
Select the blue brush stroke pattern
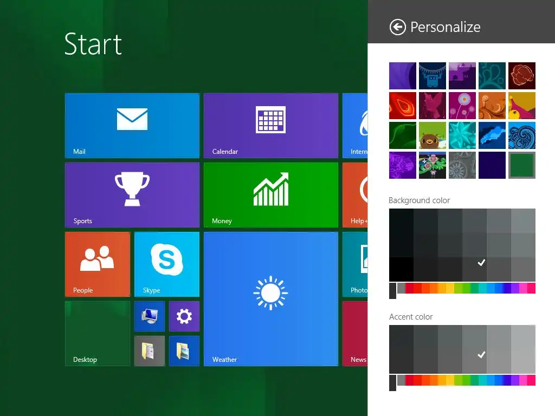492,135
